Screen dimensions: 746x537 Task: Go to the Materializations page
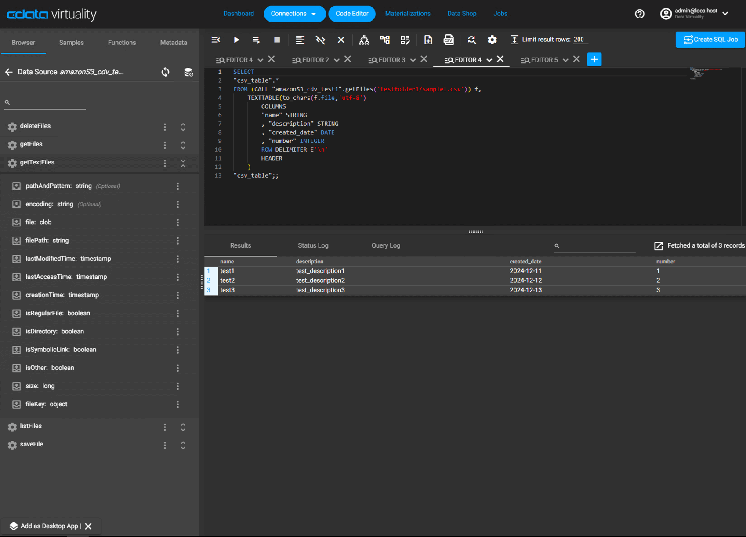407,14
